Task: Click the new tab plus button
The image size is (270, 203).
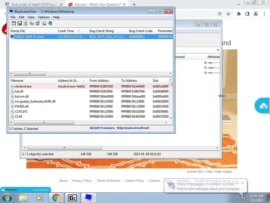Action: point(134,4)
